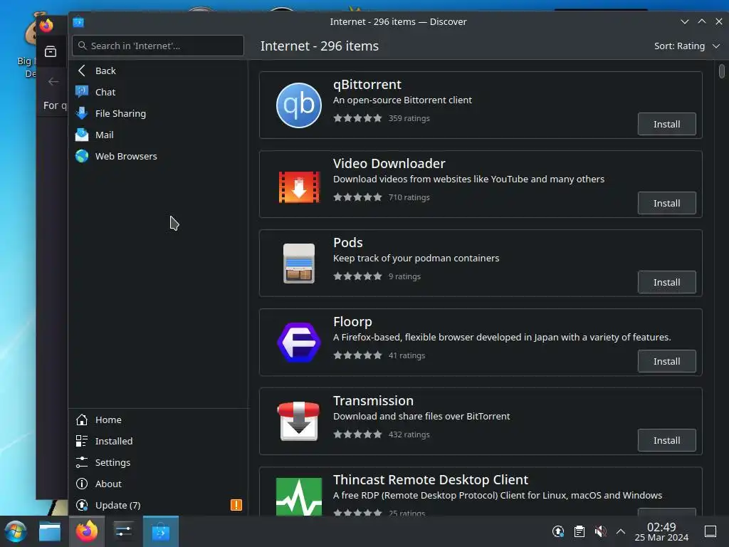Click the Discover store taskbar icon
The image size is (729, 547).
click(160, 531)
